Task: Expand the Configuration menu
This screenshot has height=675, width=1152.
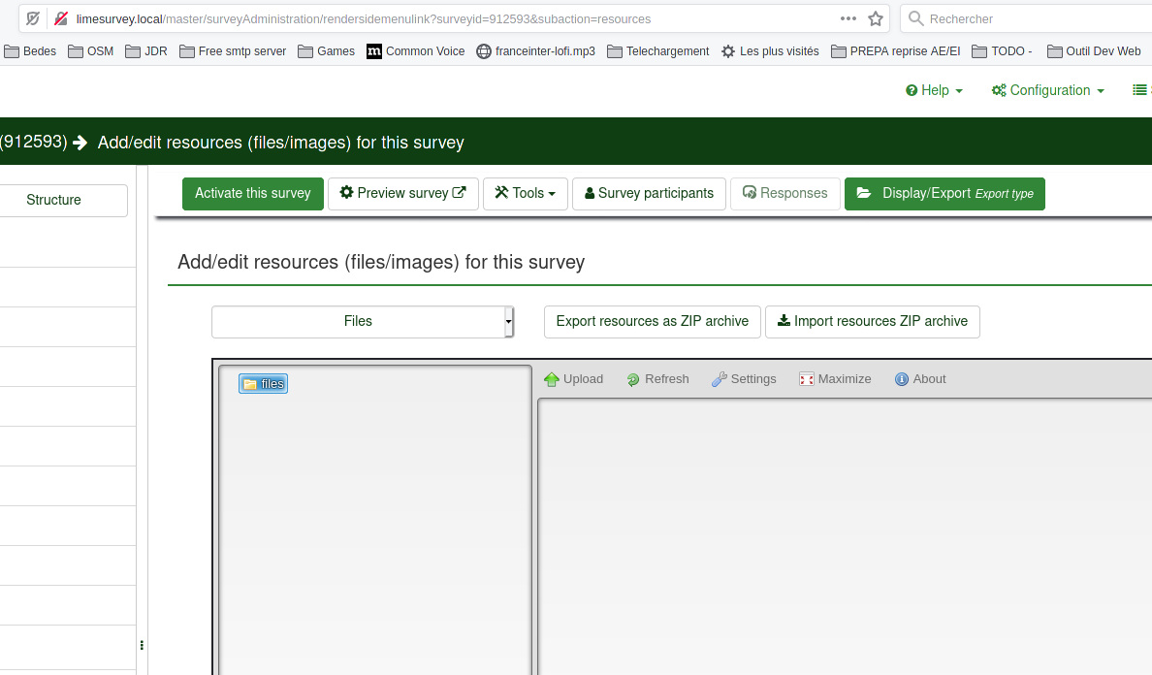Action: pos(1047,90)
